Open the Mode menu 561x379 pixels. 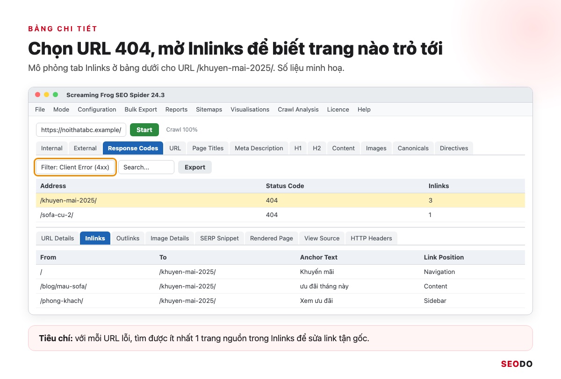[x=61, y=109]
